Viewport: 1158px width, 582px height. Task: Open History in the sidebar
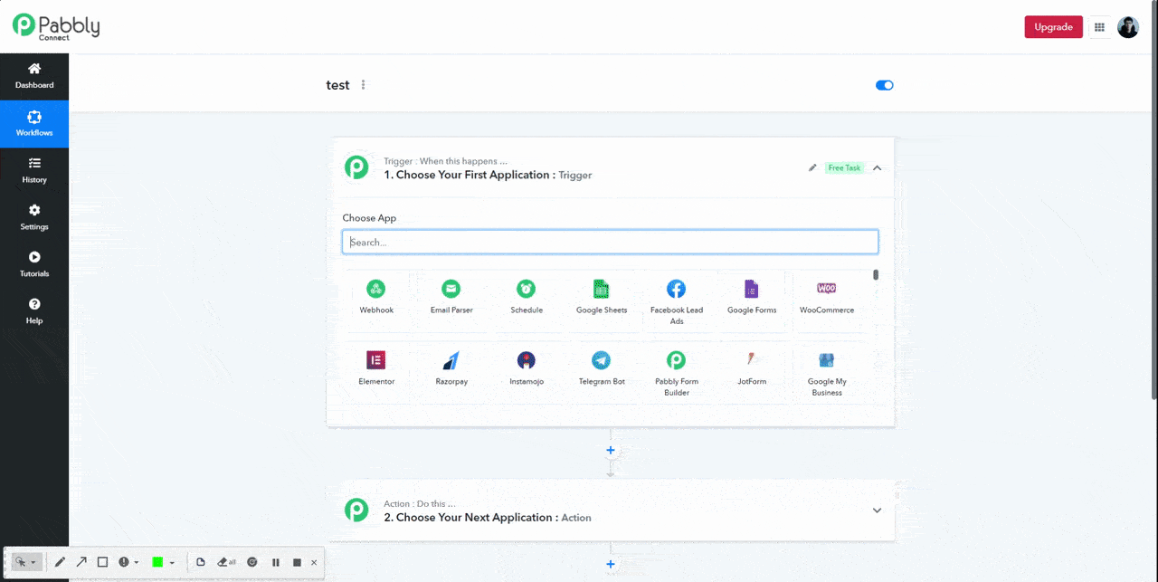click(34, 170)
